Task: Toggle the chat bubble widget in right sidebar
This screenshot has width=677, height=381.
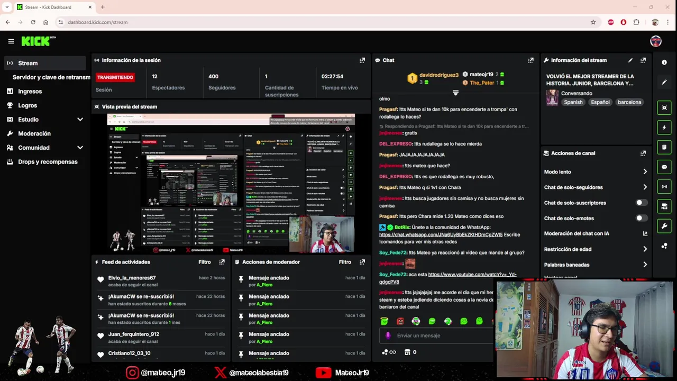Action: tap(664, 167)
